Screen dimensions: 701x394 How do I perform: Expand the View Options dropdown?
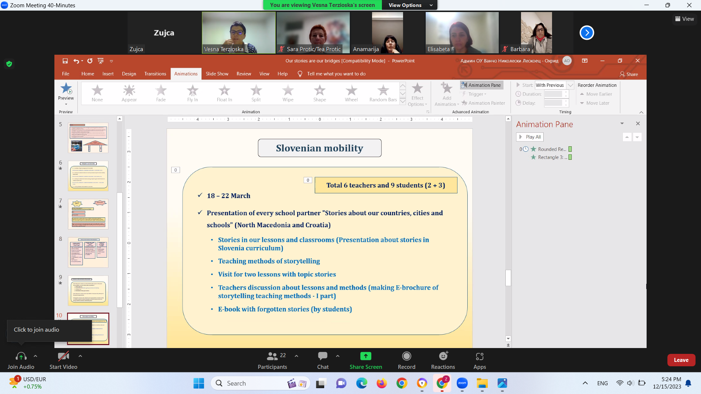click(x=409, y=5)
